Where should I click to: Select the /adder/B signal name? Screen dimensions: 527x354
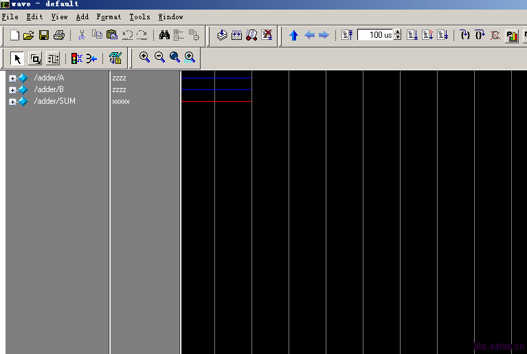[49, 89]
